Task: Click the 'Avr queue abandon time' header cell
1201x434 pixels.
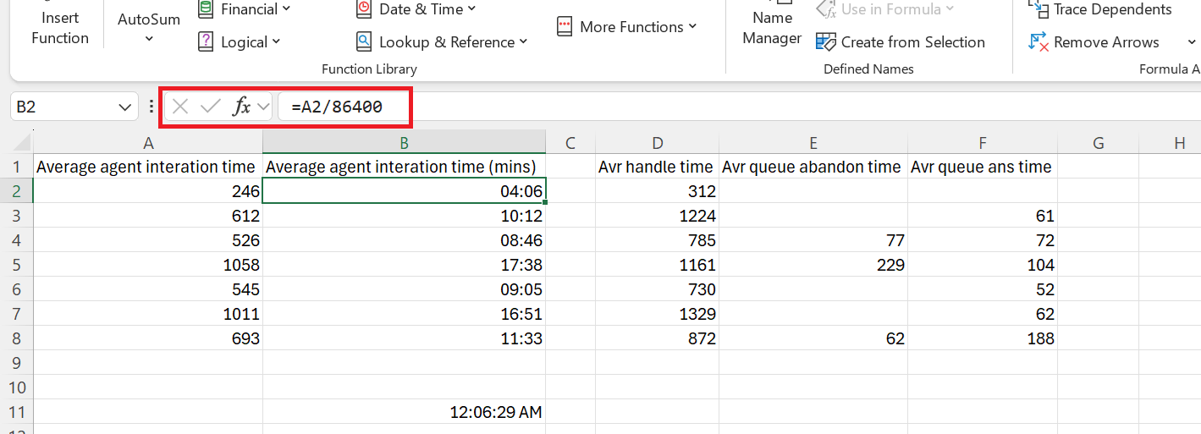Action: [x=813, y=167]
